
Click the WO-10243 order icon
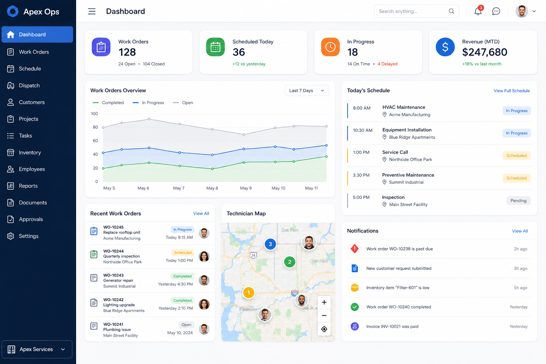click(94, 278)
